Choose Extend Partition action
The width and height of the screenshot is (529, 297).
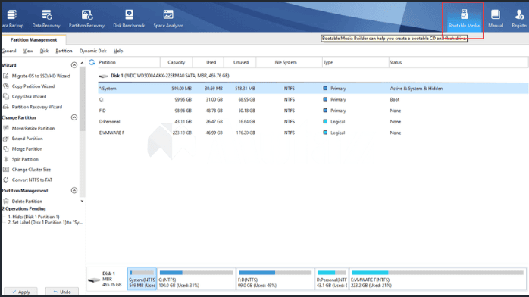click(23, 139)
